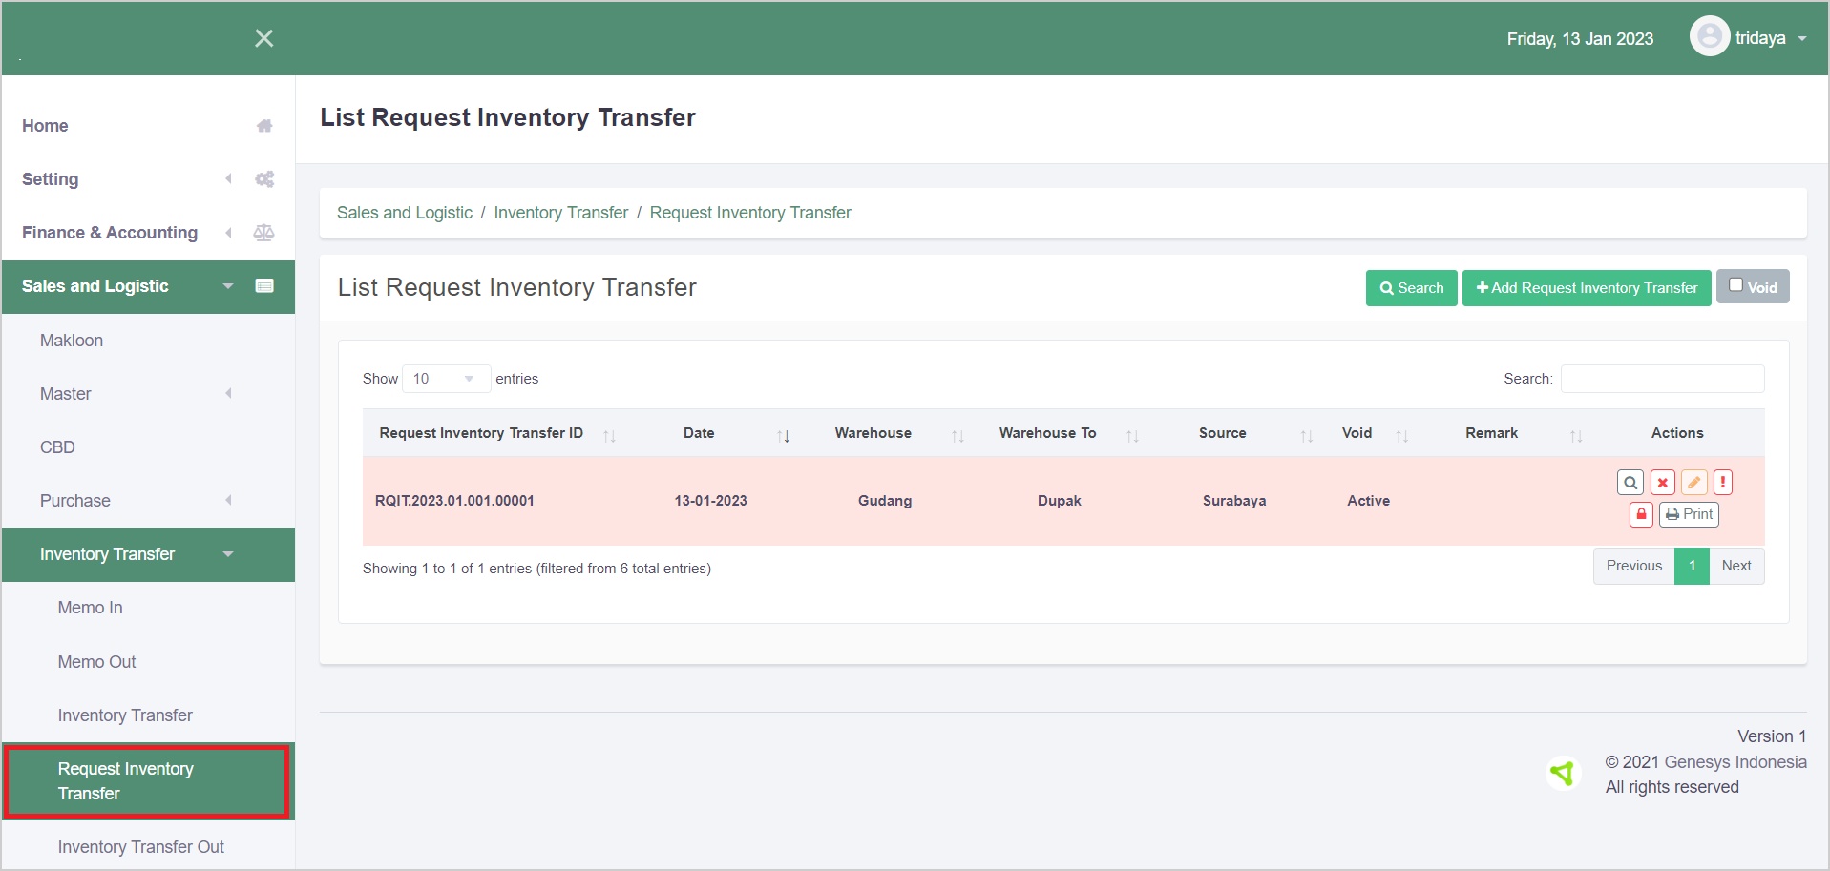1830x871 pixels.
Task: Click the Search input field above the table
Action: pos(1661,378)
